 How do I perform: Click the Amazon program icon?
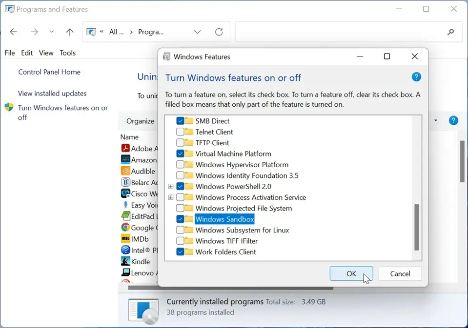[125, 159]
